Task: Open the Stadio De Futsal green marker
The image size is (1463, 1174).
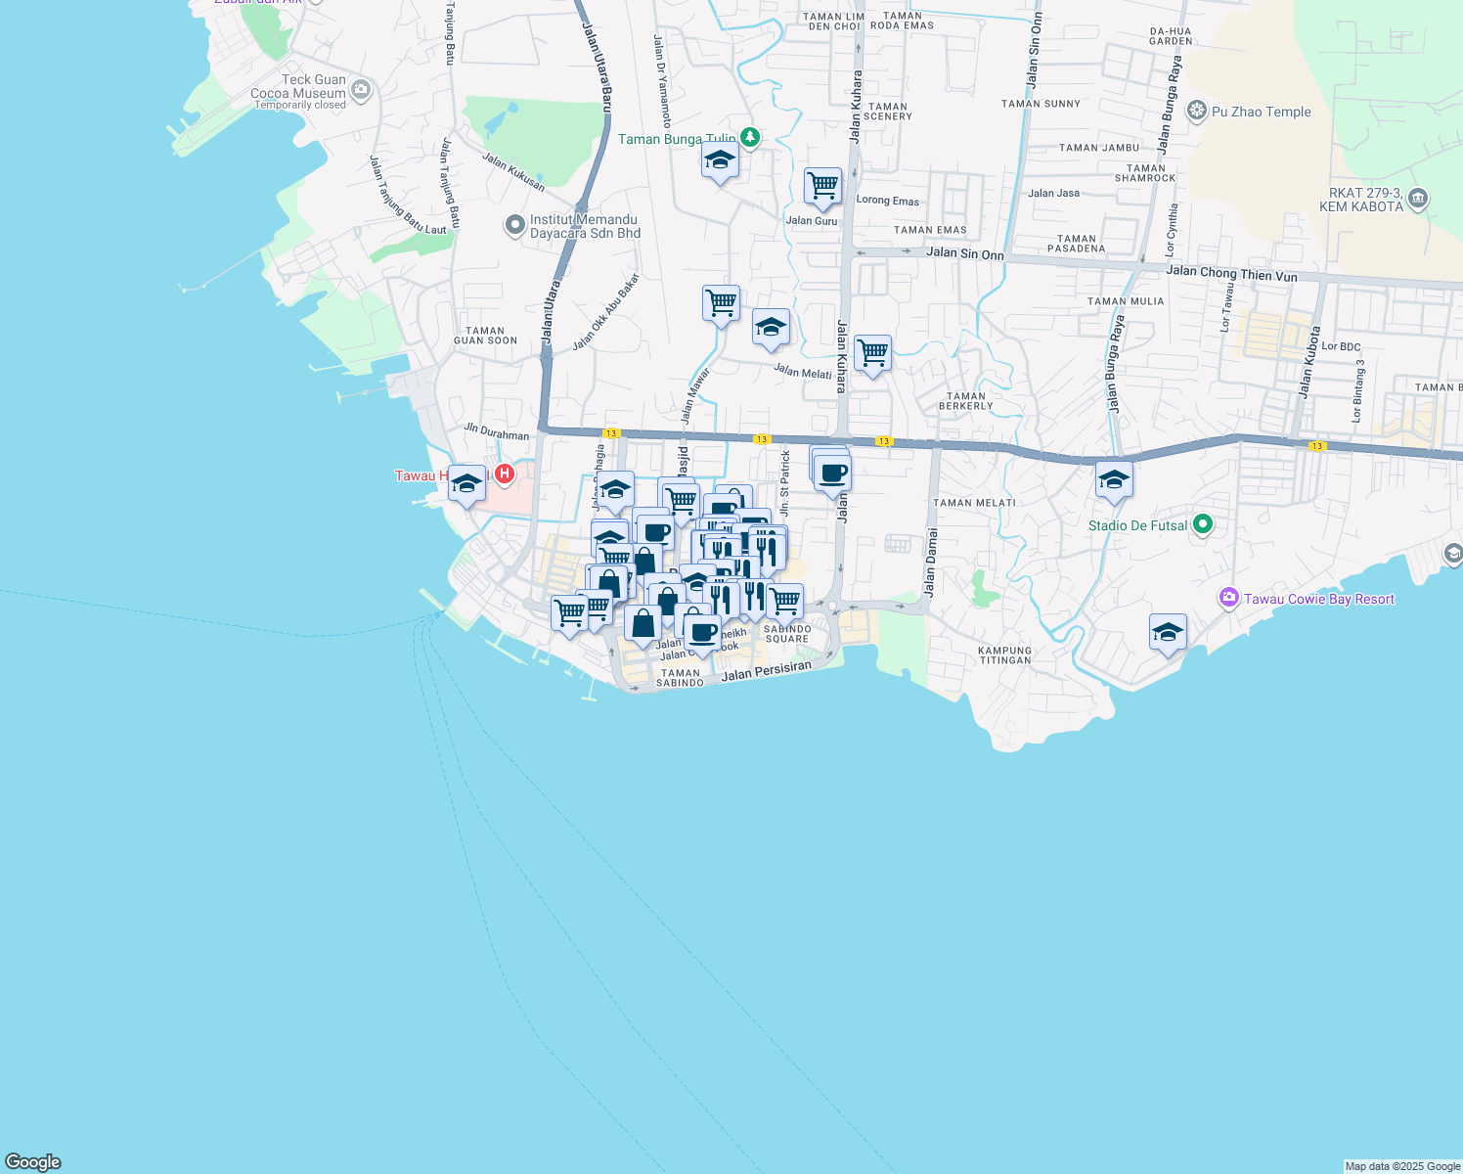Action: point(1203,525)
